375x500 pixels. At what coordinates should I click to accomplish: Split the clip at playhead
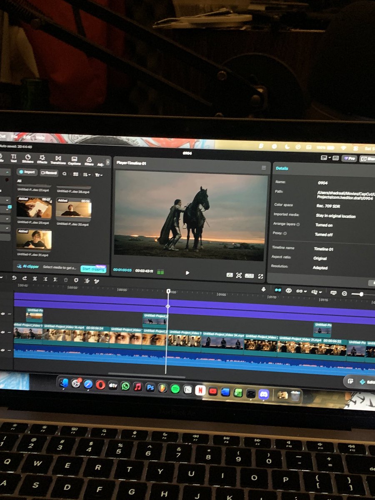(x=35, y=279)
